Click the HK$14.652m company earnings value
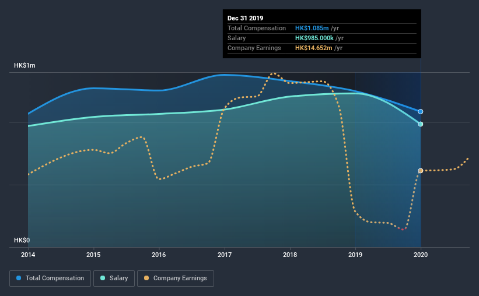Image resolution: width=479 pixels, height=296 pixels. (314, 48)
